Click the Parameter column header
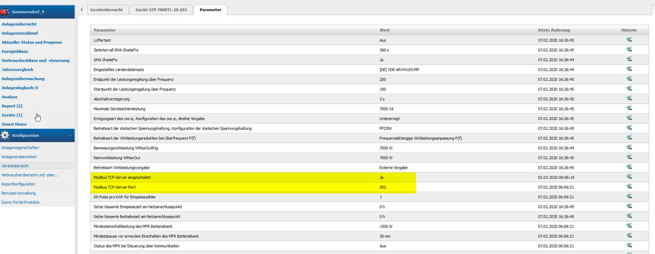 coord(104,30)
